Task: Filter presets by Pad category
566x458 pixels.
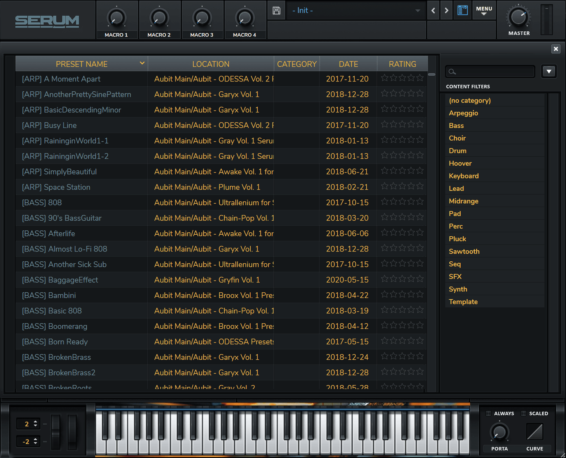Action: [x=495, y=214]
